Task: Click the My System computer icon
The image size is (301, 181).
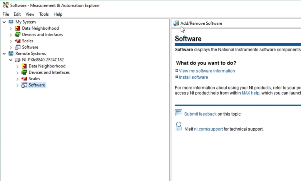Action: click(x=11, y=22)
